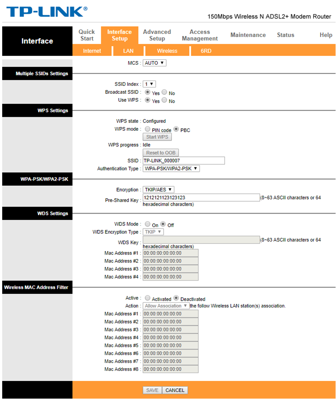336x399 pixels.
Task: Open the SSID Index dropdown
Action: tap(149, 84)
